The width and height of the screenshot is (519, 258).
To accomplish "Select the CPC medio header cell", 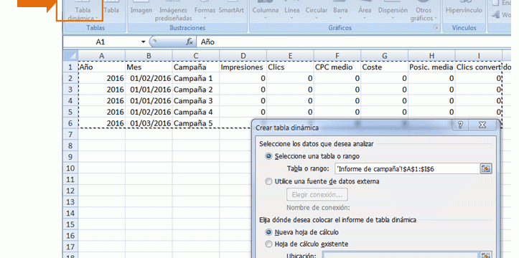I will pyautogui.click(x=337, y=67).
